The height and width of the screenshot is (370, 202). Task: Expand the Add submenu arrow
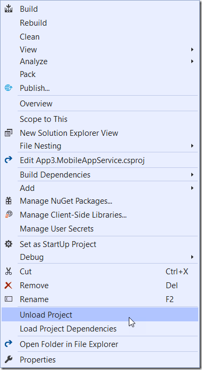click(x=192, y=188)
